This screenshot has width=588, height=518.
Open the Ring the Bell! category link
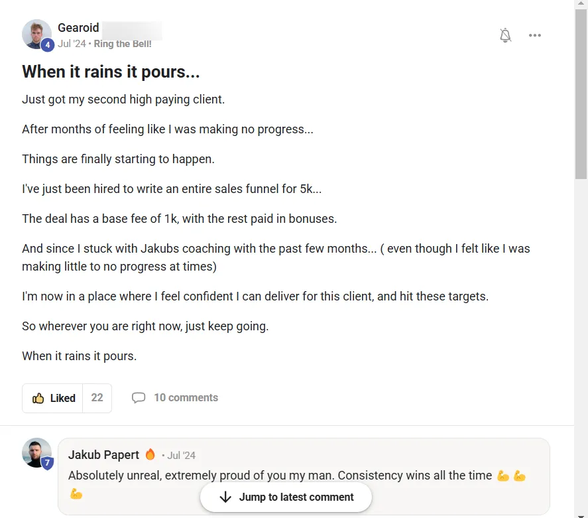tap(123, 44)
